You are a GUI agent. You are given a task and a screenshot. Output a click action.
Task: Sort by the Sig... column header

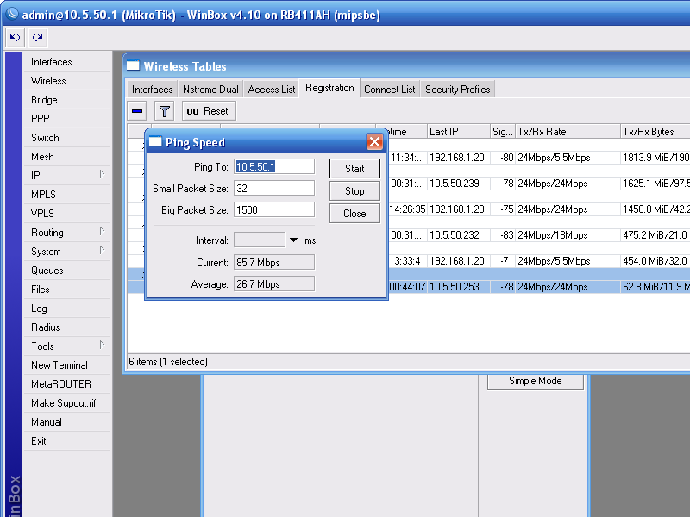(x=503, y=132)
